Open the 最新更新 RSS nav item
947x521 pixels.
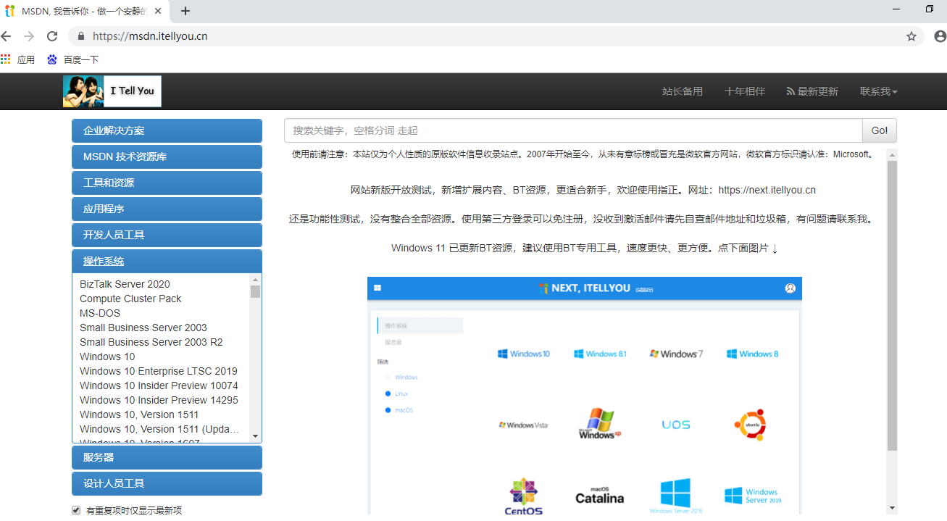(812, 91)
